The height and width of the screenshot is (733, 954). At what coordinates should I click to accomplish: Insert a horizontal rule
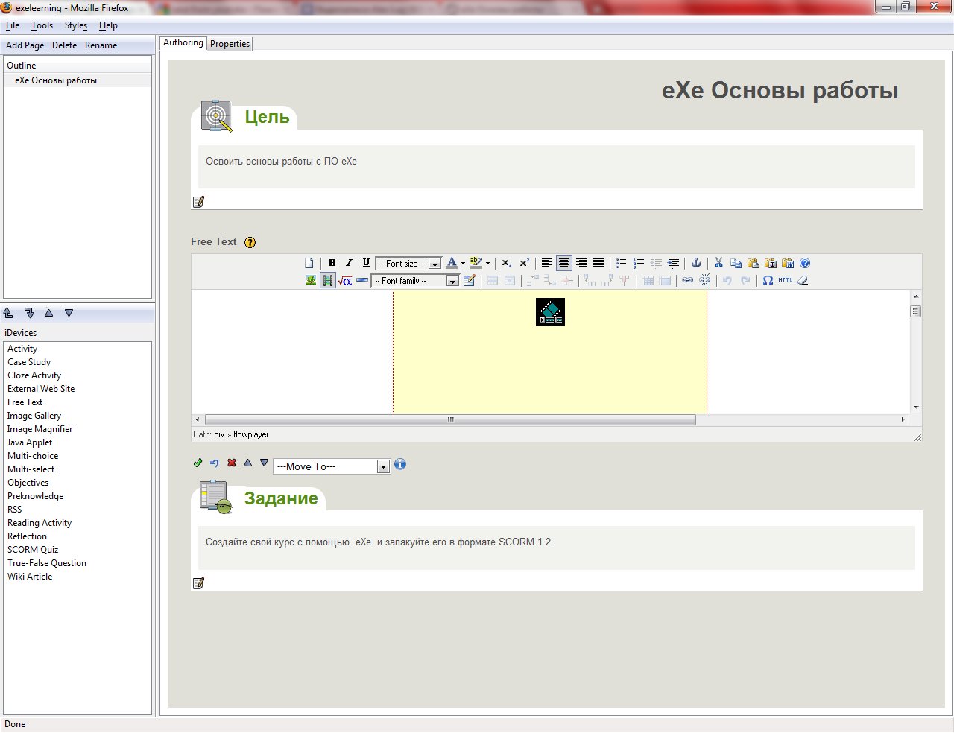click(x=362, y=280)
